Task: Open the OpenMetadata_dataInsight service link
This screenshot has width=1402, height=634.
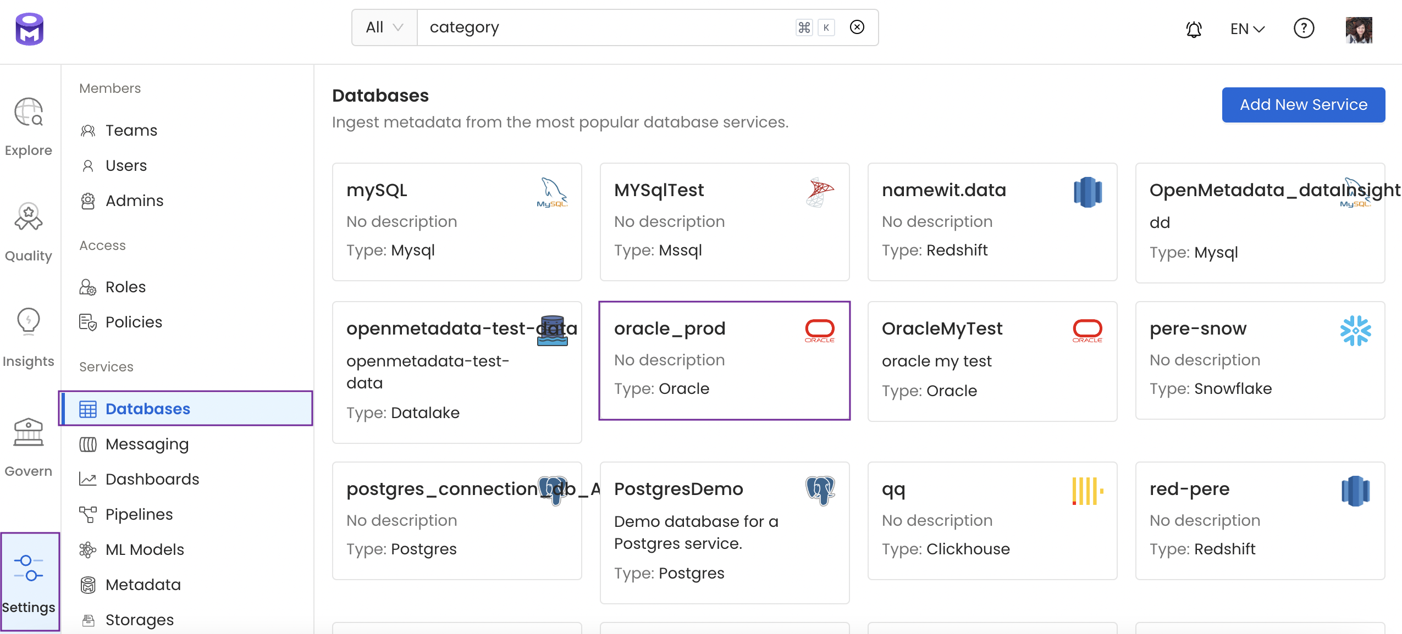Action: pos(1274,190)
